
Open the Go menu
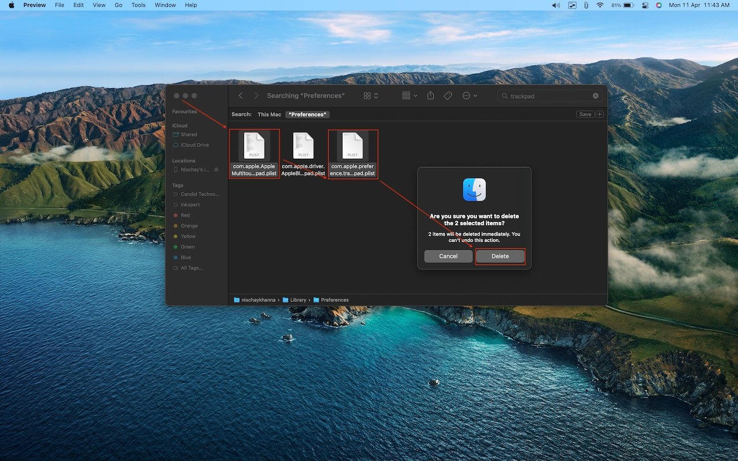[x=118, y=5]
